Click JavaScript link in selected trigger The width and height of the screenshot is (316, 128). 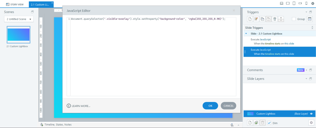tap(265, 50)
